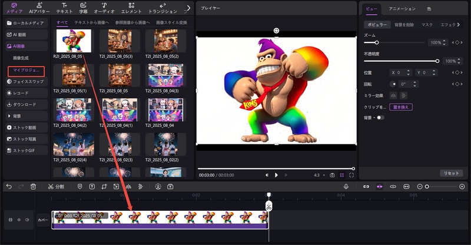The width and height of the screenshot is (471, 245).
Task: Select the マスク mask subtab
Action: coord(427,25)
